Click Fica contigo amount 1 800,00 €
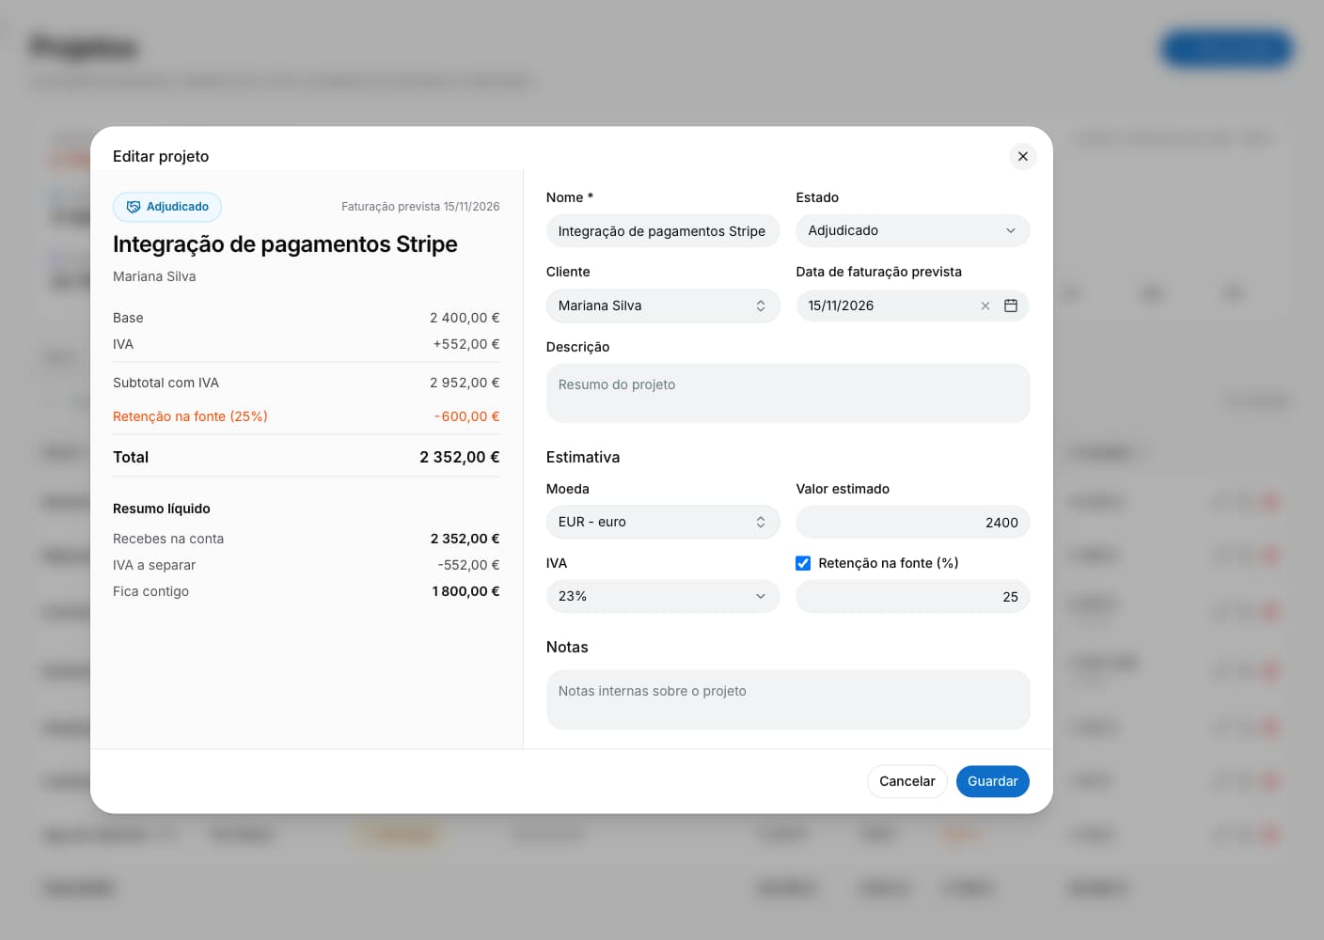Image resolution: width=1324 pixels, height=940 pixels. coord(465,591)
